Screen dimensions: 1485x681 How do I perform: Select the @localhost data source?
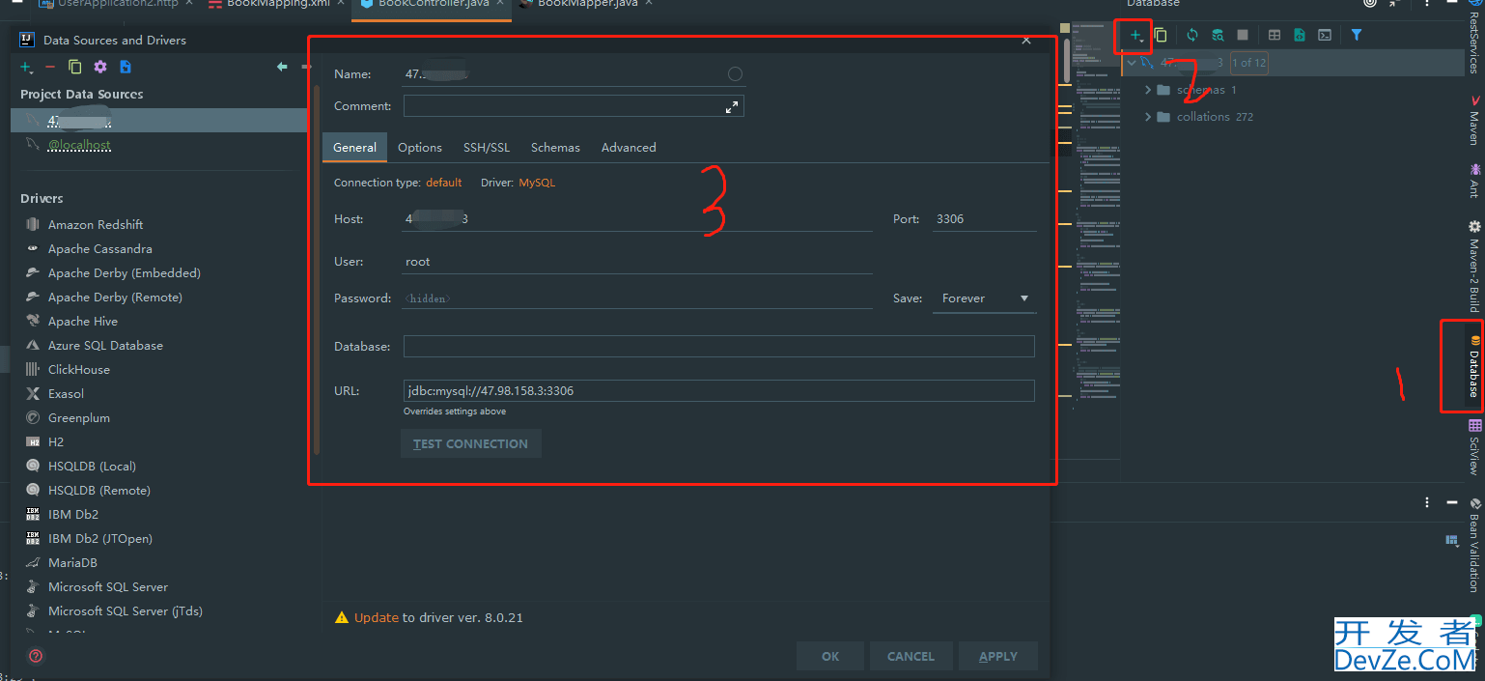click(x=79, y=145)
